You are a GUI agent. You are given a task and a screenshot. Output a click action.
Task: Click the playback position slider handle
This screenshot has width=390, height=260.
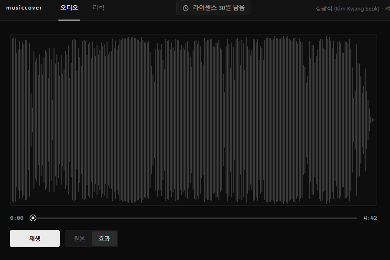coord(33,218)
